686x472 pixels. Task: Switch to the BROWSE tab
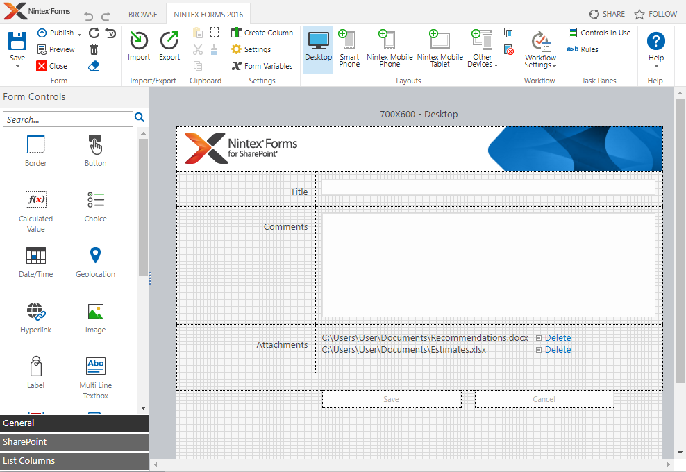(x=143, y=14)
